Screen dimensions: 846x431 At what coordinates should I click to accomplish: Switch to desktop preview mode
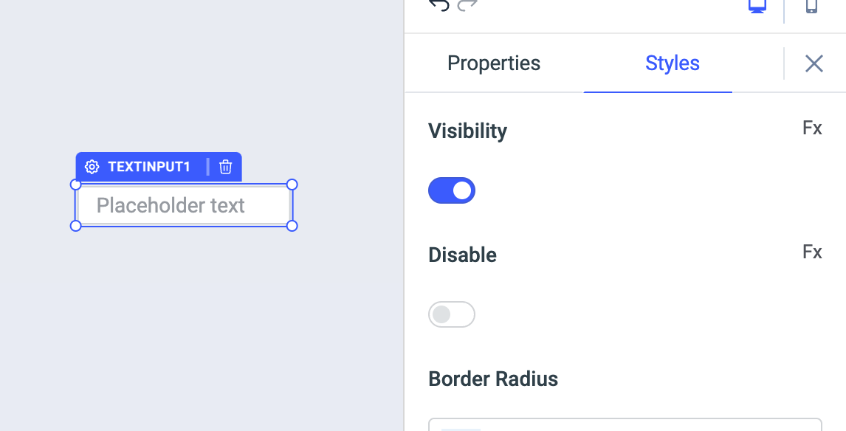(757, 6)
